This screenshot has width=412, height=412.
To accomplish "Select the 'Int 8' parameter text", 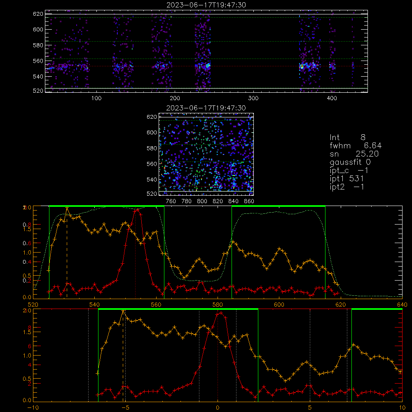I will [347, 138].
